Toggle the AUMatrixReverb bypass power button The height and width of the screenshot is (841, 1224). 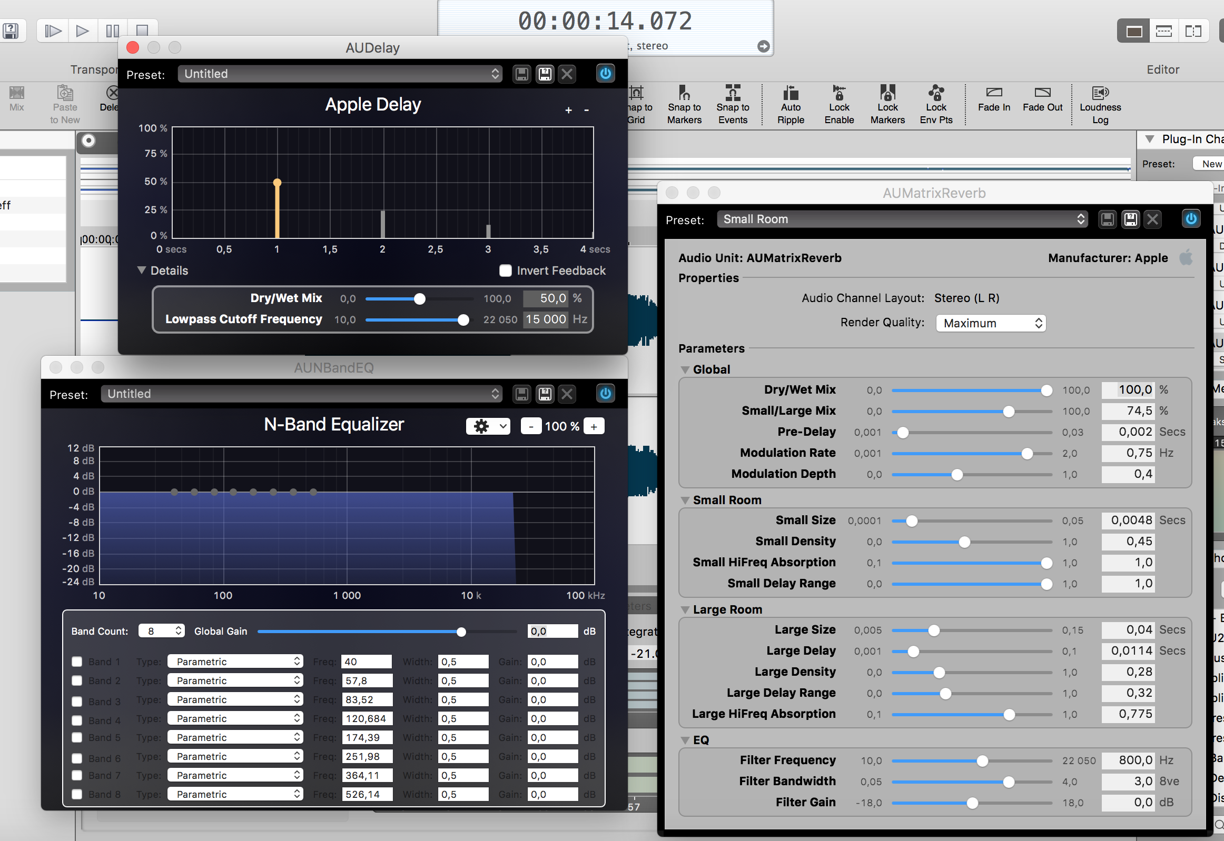[1191, 219]
